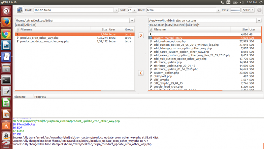
Task: Expand the Port dropdown arrow
Action: pyautogui.click(x=134, y=10)
